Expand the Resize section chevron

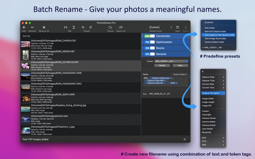(x=142, y=48)
